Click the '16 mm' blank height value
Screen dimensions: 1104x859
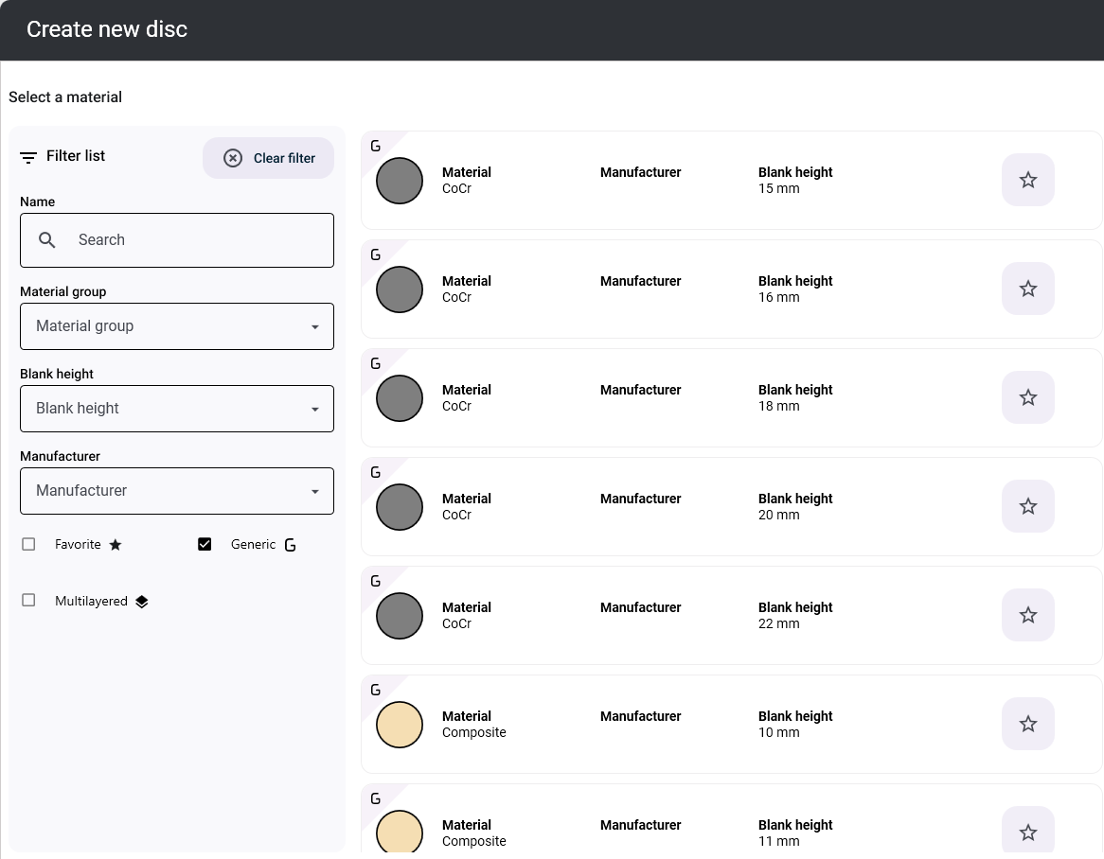[x=778, y=298]
